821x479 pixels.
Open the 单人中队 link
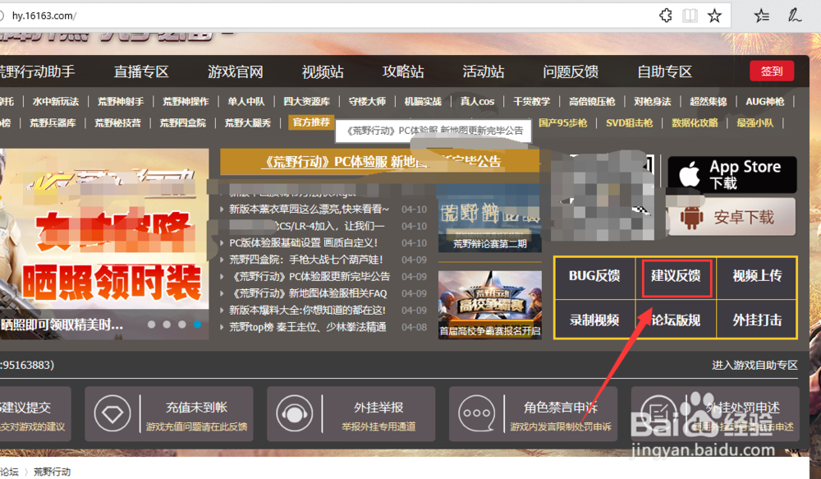[x=246, y=101]
